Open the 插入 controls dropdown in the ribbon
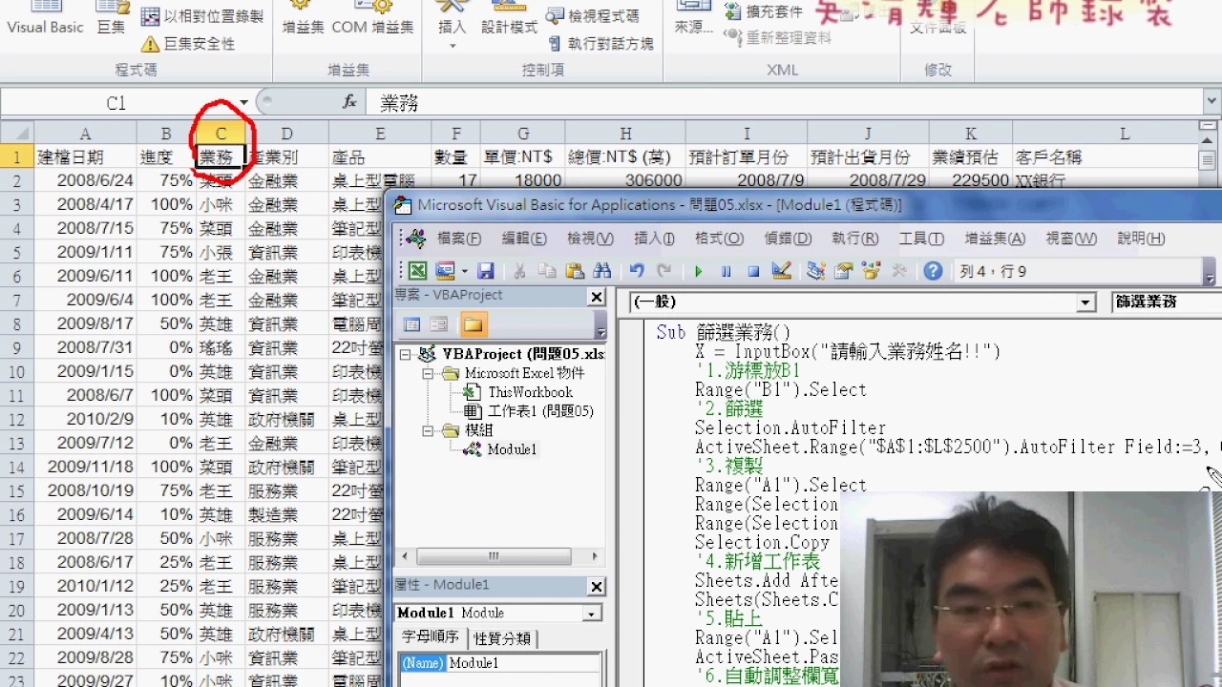Viewport: 1222px width, 687px height. point(453,46)
